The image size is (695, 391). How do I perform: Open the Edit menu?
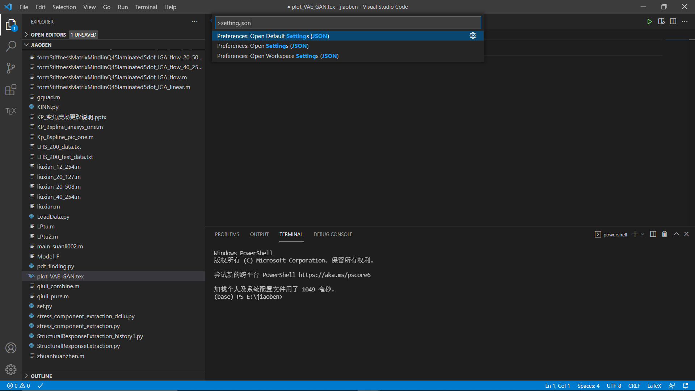(x=40, y=7)
